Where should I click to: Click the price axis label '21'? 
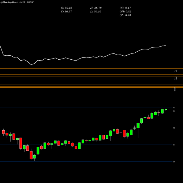174,161
